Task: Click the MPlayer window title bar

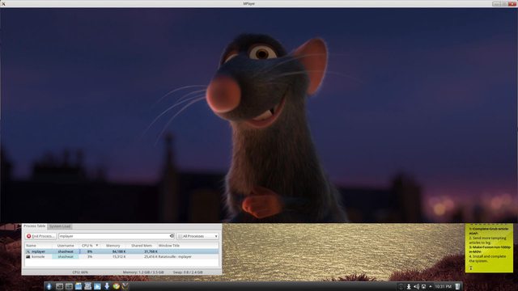Action: (x=248, y=3)
